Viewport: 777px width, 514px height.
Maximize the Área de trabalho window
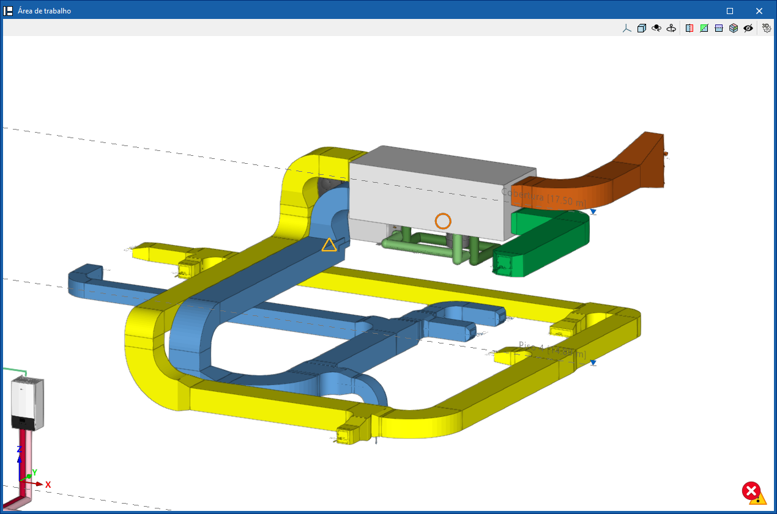point(730,11)
